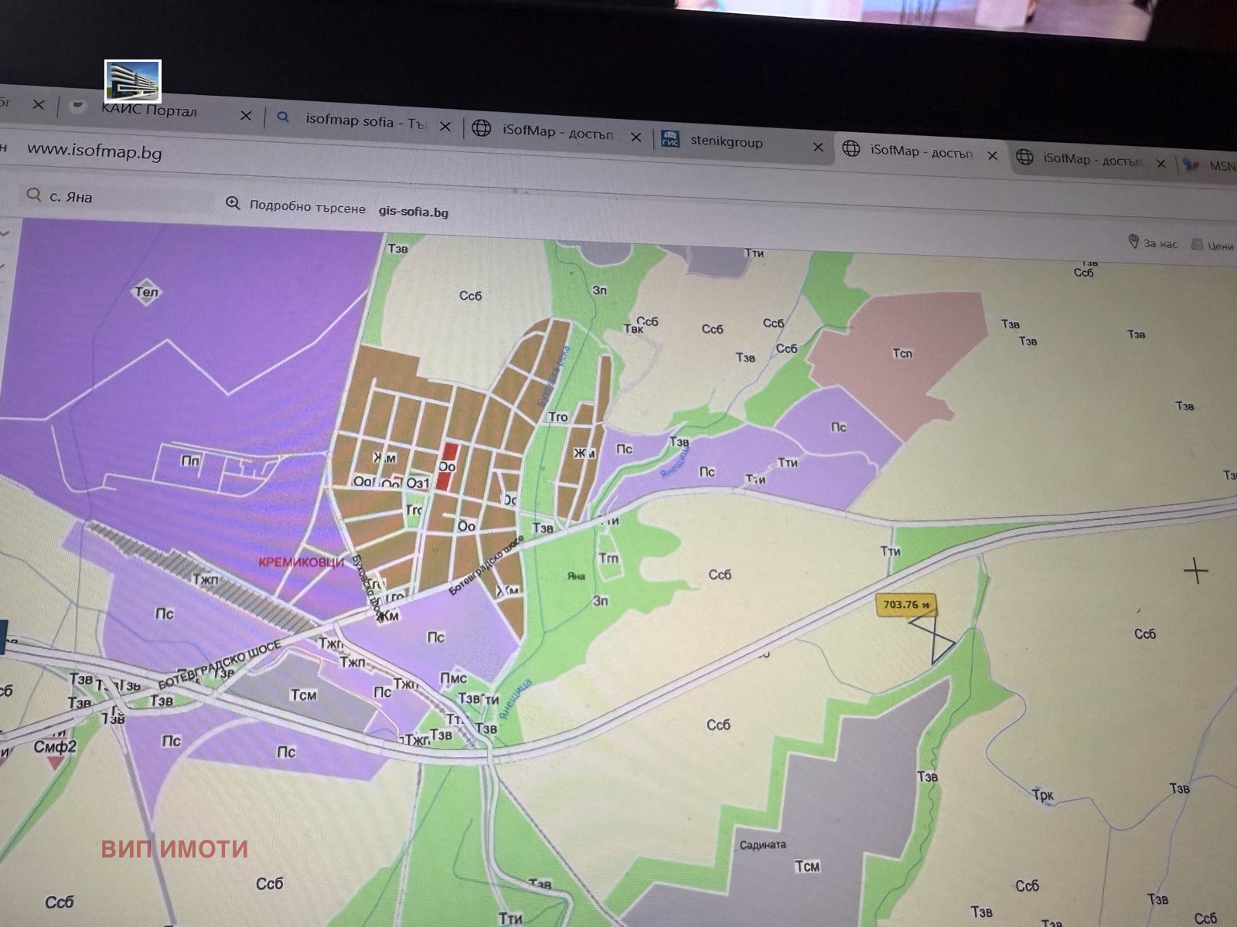The width and height of the screenshot is (1237, 927).
Task: Close the КАИС Портал tab
Action: [246, 116]
